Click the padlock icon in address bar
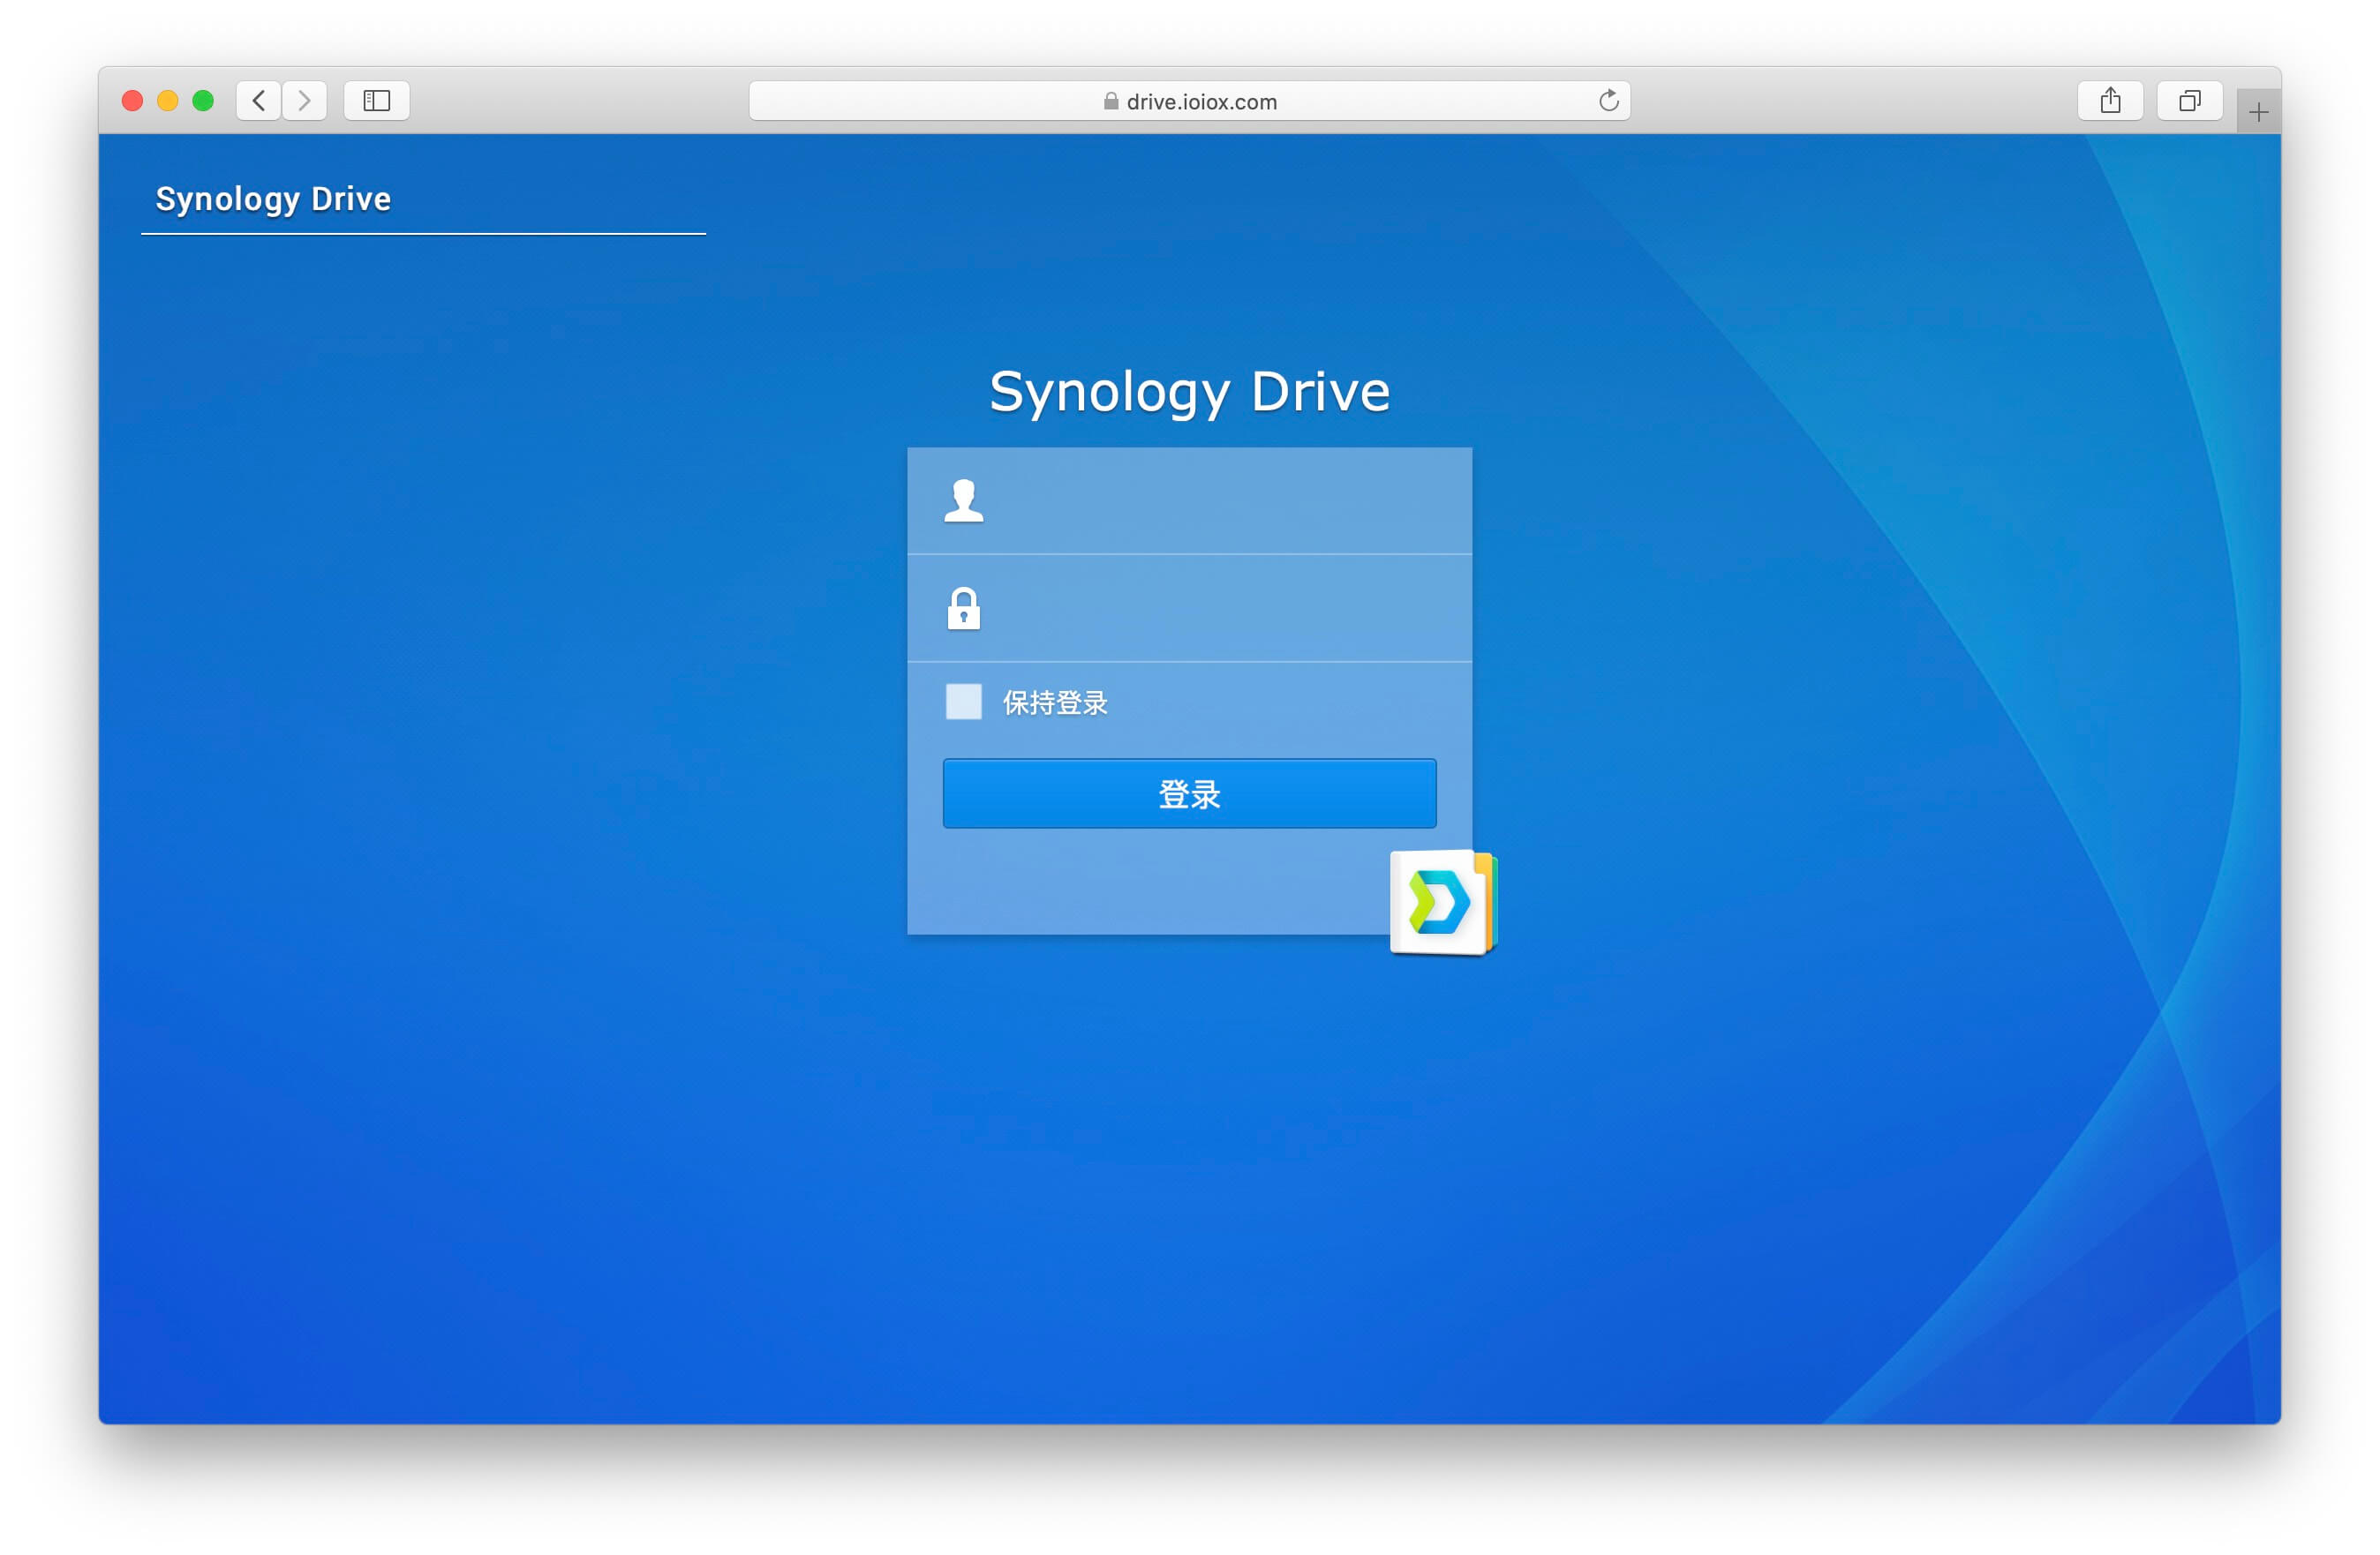Screen dimensions: 2380x1555 click(1111, 101)
